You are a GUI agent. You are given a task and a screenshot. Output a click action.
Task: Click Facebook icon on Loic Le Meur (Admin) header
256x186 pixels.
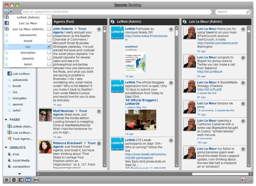click(x=185, y=22)
